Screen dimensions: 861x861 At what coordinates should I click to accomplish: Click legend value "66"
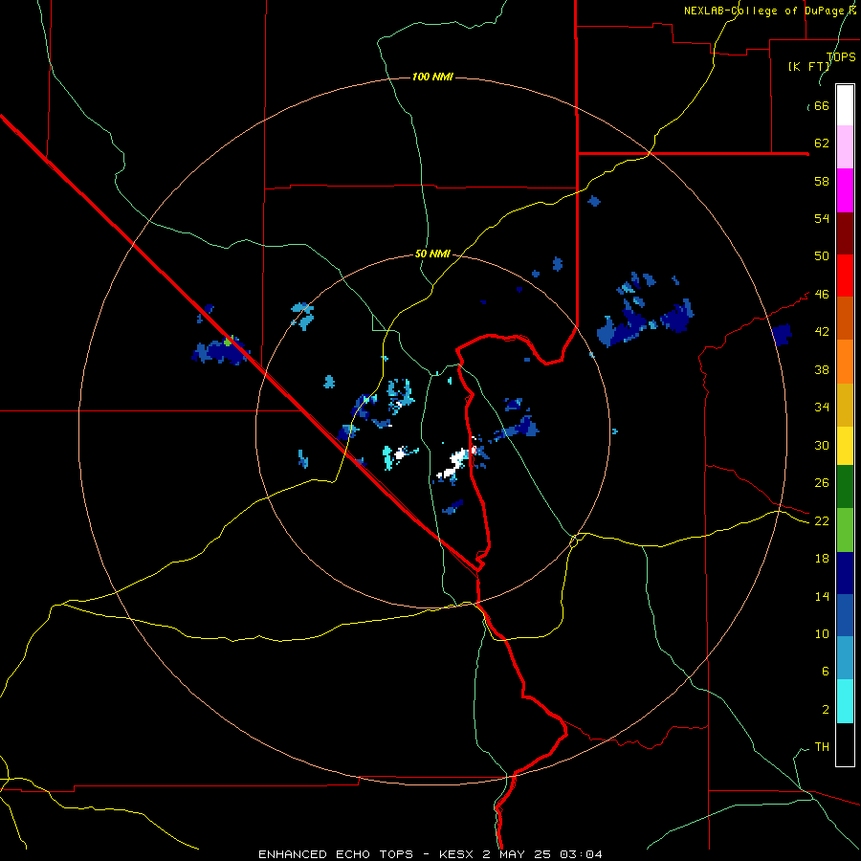(822, 106)
